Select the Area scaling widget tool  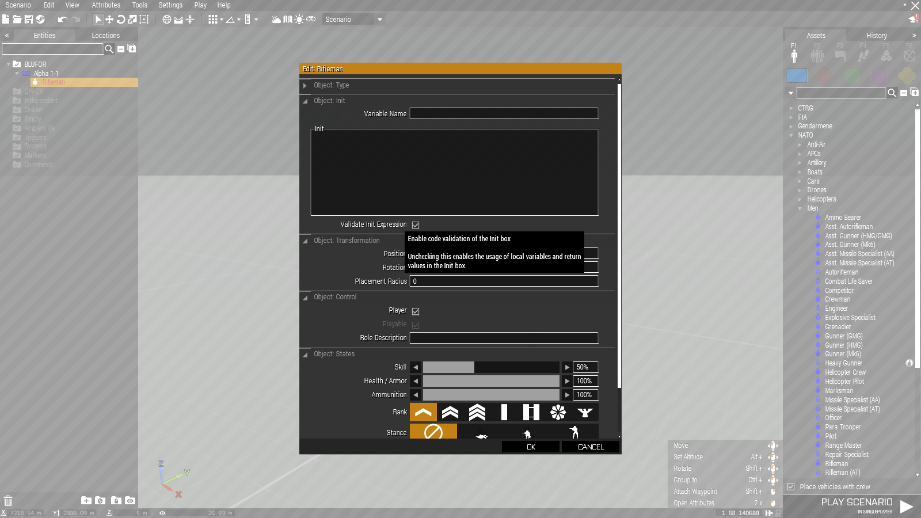[144, 20]
